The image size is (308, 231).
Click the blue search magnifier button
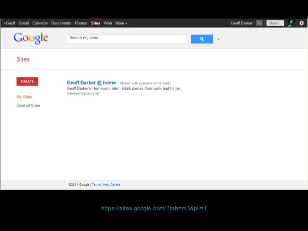pos(202,39)
